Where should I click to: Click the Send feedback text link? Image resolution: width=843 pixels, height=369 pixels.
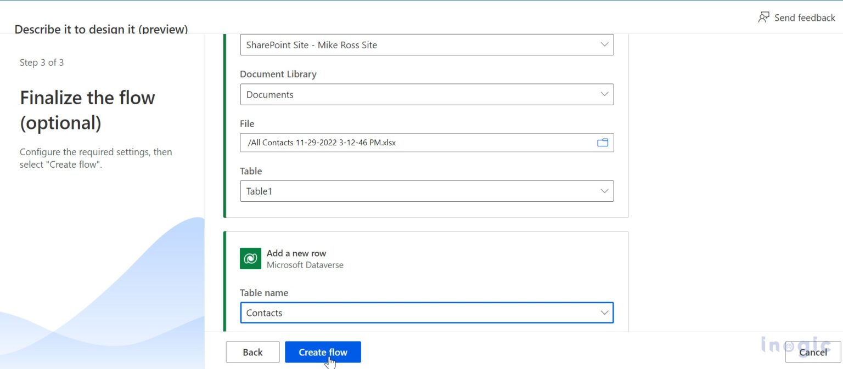point(804,18)
